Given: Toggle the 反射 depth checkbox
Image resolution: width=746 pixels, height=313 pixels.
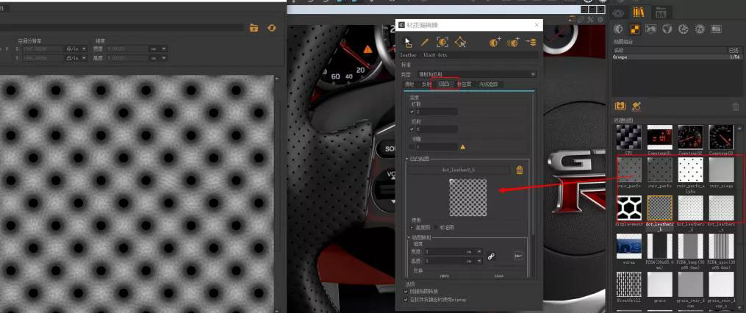Looking at the screenshot, I should pyautogui.click(x=412, y=129).
